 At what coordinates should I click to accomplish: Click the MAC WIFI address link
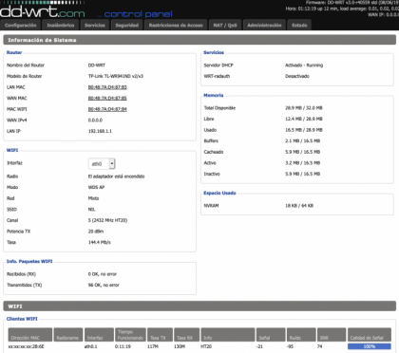point(107,109)
